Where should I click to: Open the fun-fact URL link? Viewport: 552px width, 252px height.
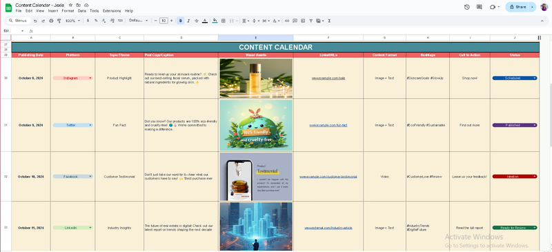click(328, 125)
